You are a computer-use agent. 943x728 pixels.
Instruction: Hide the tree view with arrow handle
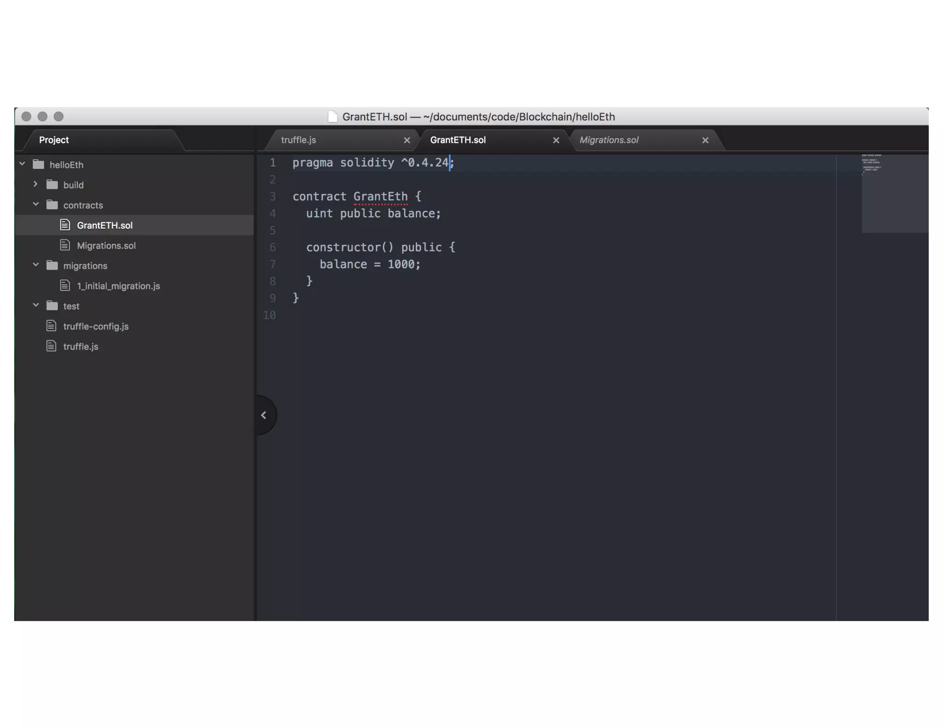pyautogui.click(x=264, y=415)
